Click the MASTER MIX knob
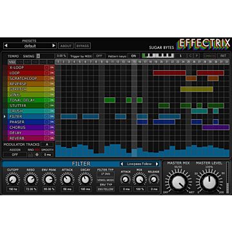 179,182
